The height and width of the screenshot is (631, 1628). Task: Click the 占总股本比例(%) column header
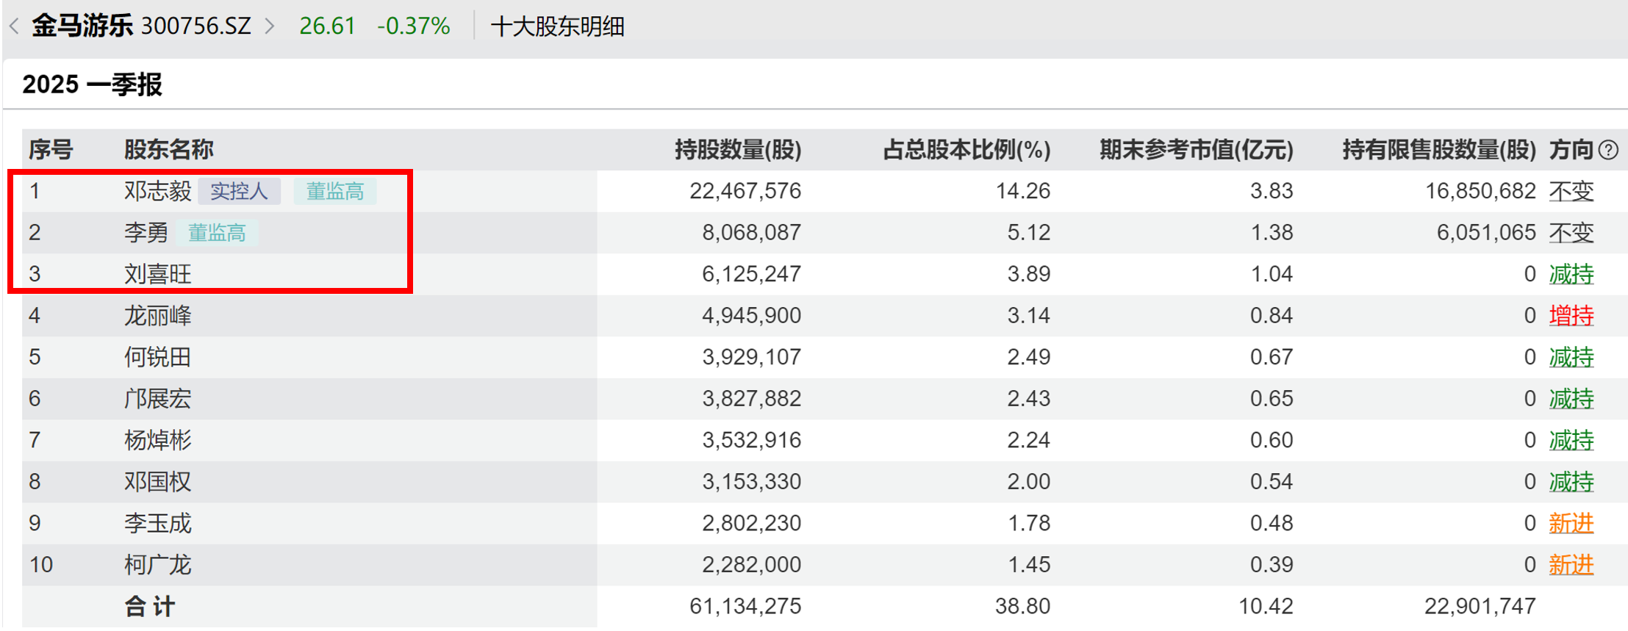point(966,150)
